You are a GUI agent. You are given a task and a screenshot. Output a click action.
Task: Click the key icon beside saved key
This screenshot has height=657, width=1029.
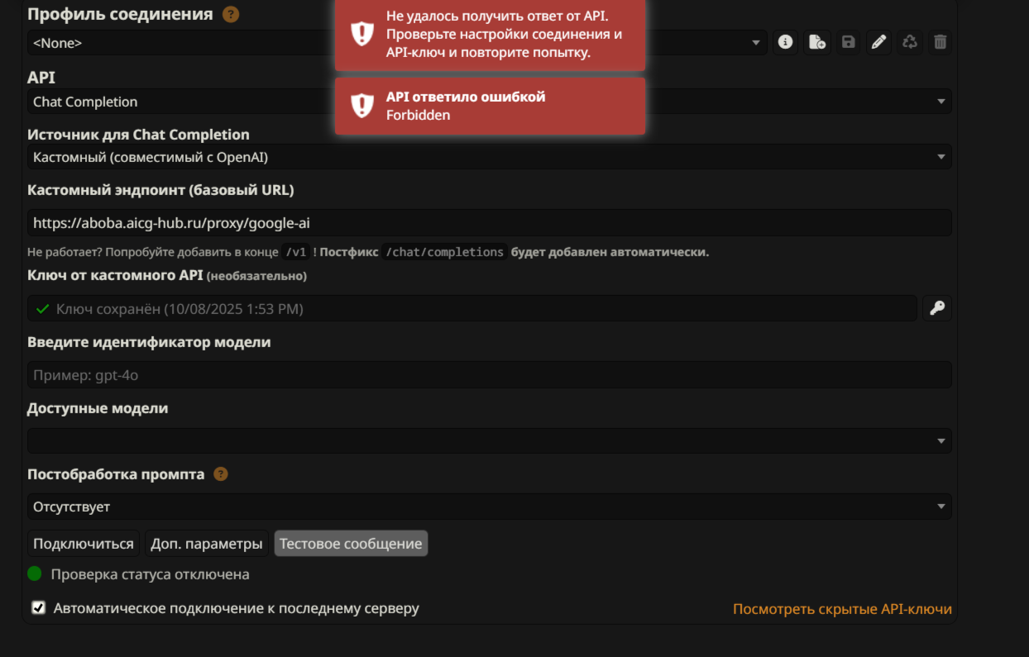click(x=937, y=308)
